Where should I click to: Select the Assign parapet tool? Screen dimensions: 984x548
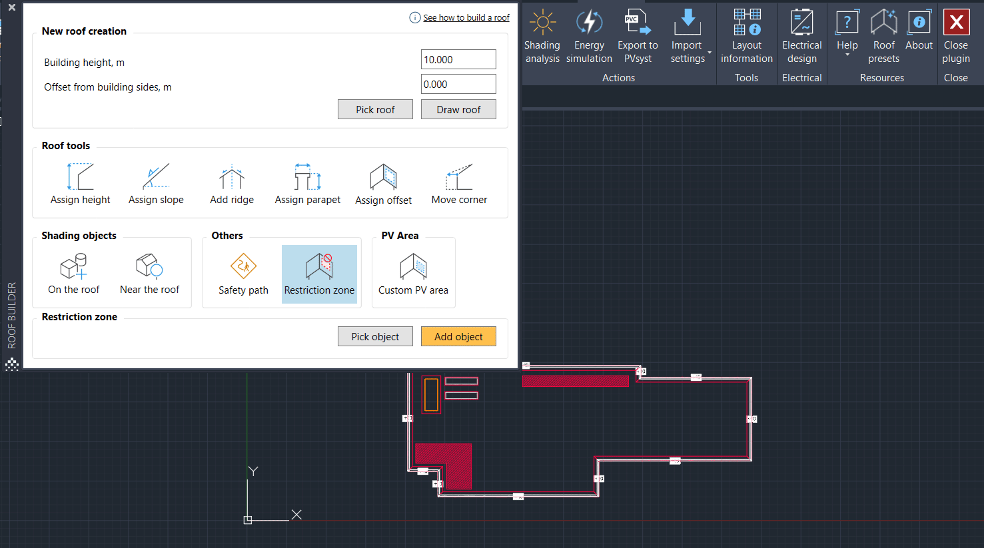click(x=308, y=184)
